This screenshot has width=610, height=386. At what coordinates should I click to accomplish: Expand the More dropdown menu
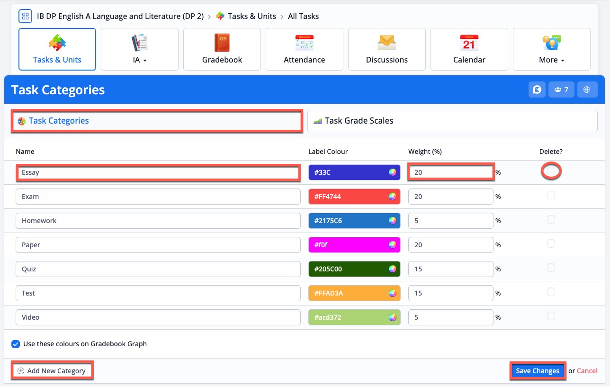[x=551, y=49]
